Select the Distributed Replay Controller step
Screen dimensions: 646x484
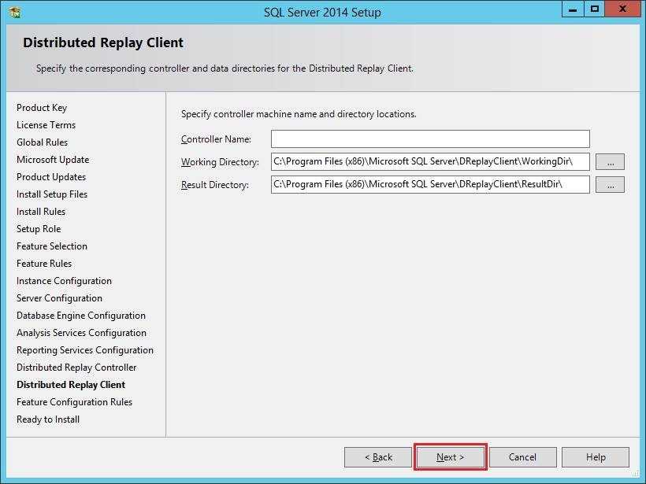tap(76, 367)
